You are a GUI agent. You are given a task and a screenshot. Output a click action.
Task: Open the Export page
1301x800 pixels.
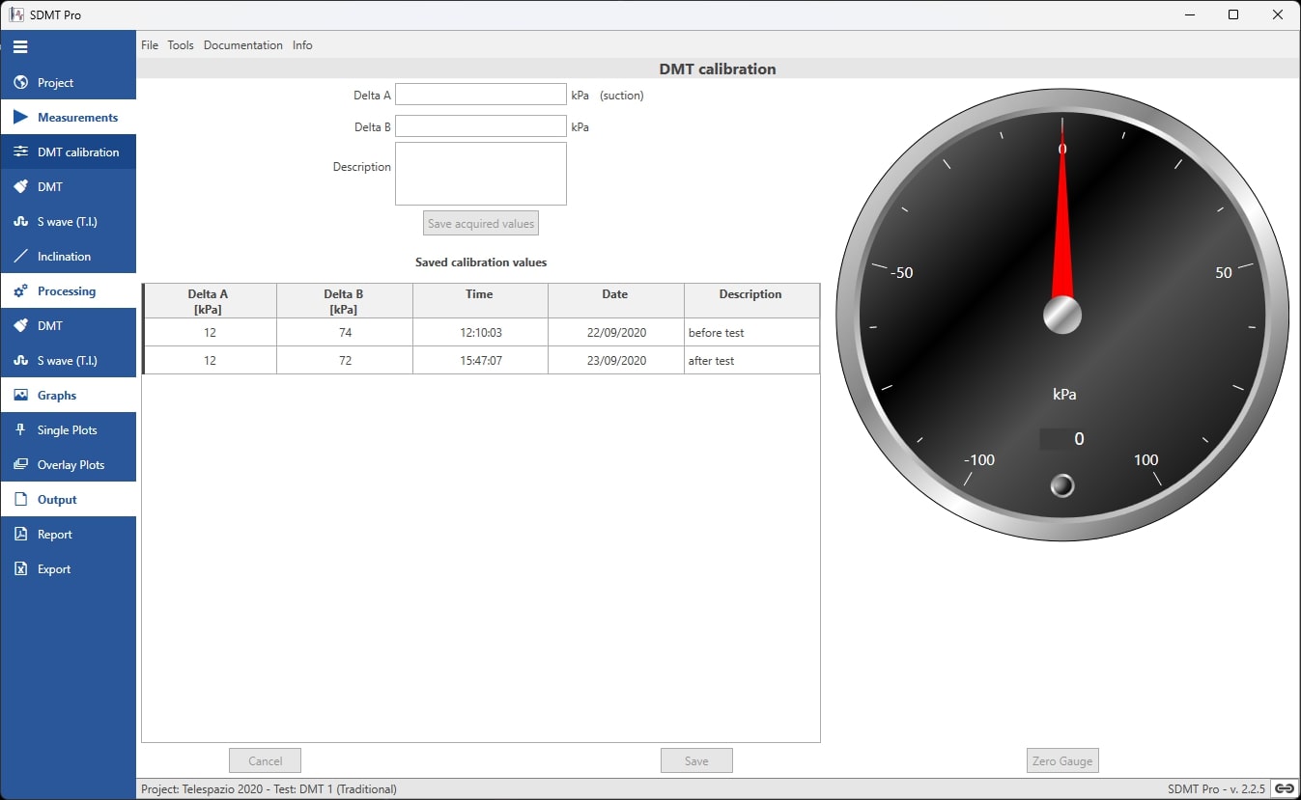click(x=69, y=569)
